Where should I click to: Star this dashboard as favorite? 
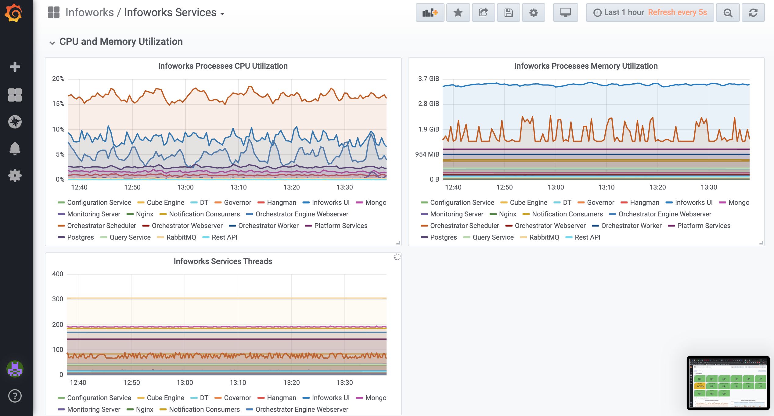[458, 13]
